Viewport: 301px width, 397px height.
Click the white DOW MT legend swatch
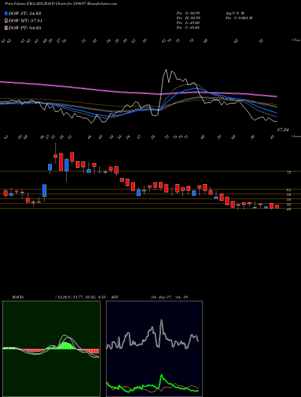click(x=7, y=20)
